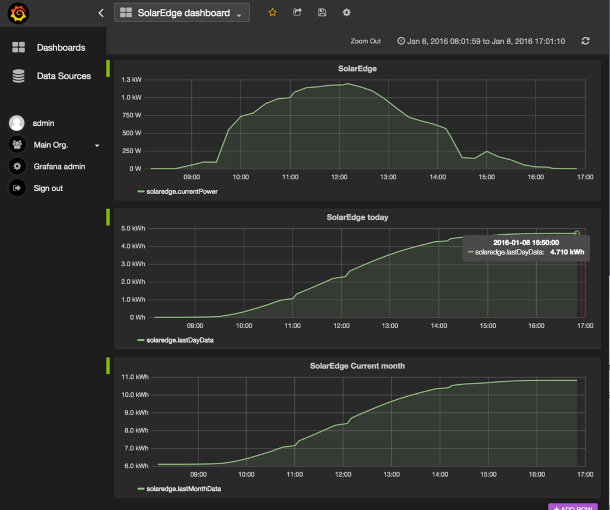
Task: Click the Add Row button
Action: (x=572, y=507)
